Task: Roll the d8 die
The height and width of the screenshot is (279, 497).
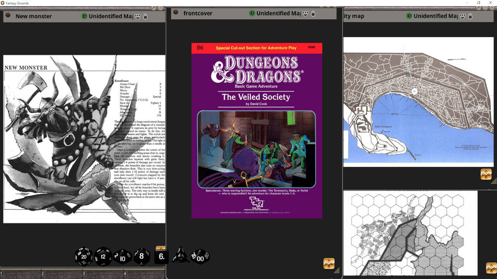Action: click(142, 256)
